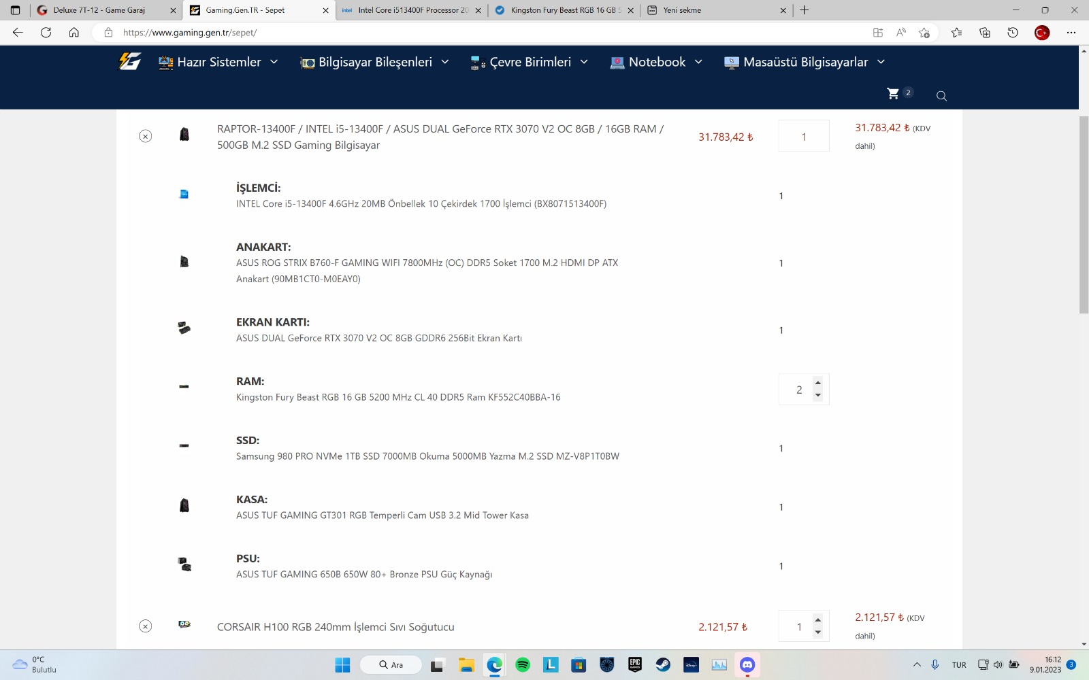Click the RAM component thumbnail

(184, 387)
